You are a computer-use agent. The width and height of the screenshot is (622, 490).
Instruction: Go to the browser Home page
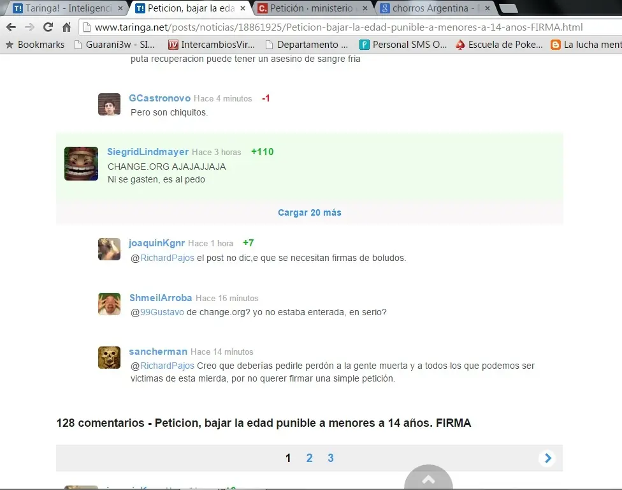click(x=67, y=27)
